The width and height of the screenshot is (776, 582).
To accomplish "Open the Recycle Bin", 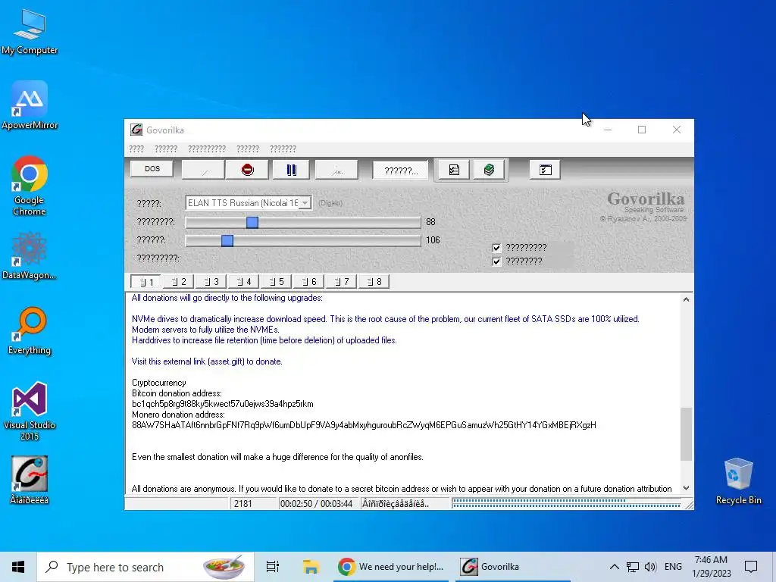I will pyautogui.click(x=738, y=481).
